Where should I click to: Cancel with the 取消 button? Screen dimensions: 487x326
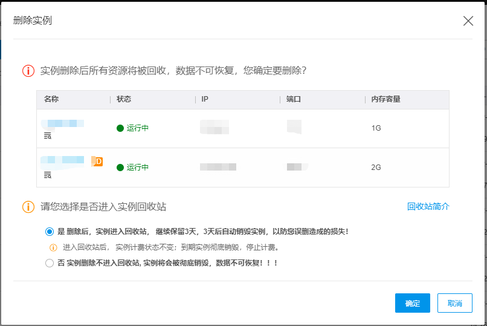[x=454, y=303]
